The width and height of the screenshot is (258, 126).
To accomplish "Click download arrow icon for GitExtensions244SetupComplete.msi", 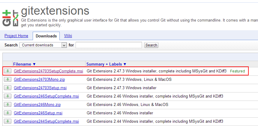I will pos(7,121).
